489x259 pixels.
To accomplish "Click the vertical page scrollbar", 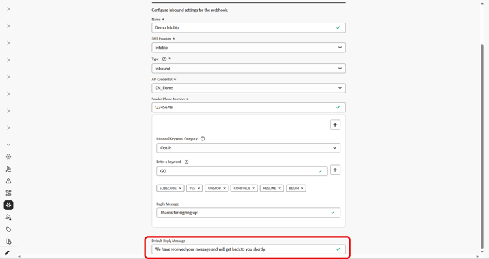I will (482, 147).
